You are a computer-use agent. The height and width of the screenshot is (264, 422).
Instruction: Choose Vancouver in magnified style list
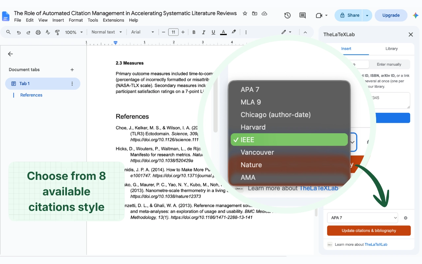[289, 152]
